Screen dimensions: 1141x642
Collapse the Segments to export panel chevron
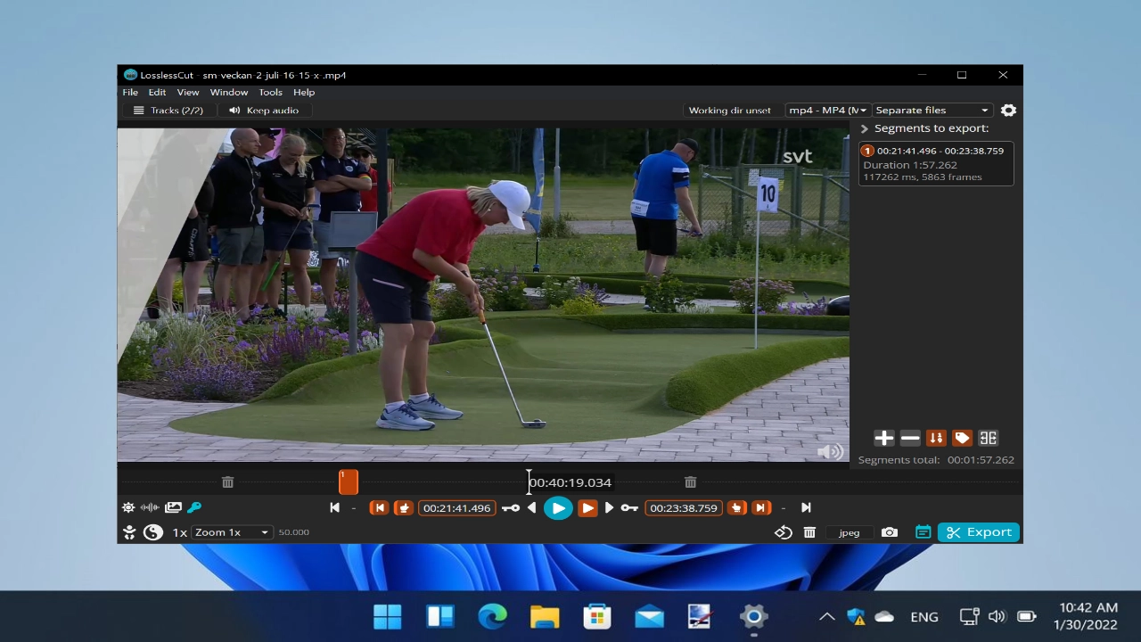[x=864, y=128]
